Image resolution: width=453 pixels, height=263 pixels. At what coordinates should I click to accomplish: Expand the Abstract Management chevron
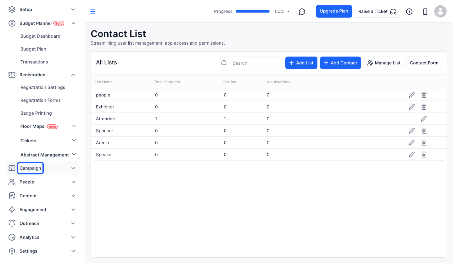click(x=74, y=154)
